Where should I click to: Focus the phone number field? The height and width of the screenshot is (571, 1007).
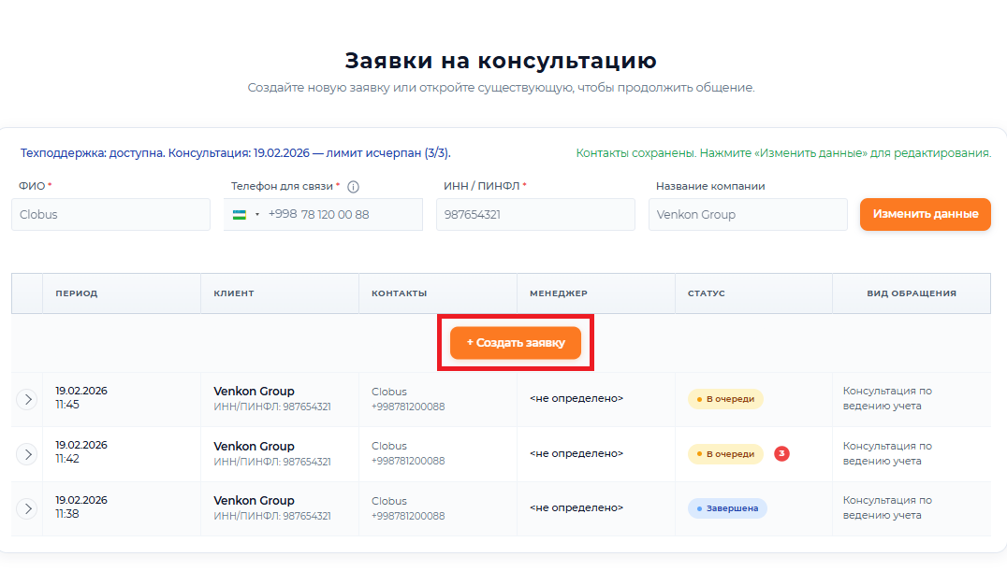342,215
